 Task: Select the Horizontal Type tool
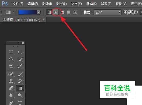[20, 103]
